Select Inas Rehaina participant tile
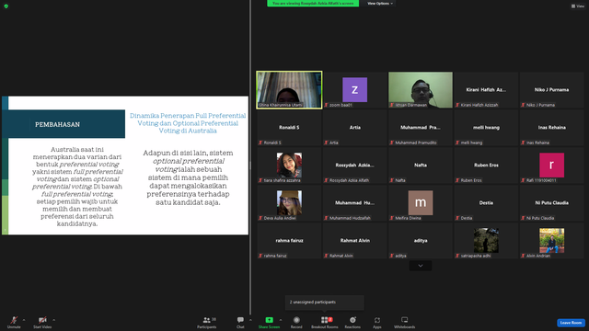This screenshot has height=331, width=589. [551, 128]
